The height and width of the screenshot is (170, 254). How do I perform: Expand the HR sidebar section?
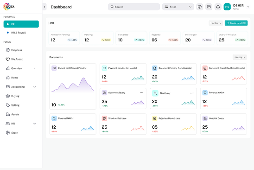pyautogui.click(x=34, y=124)
